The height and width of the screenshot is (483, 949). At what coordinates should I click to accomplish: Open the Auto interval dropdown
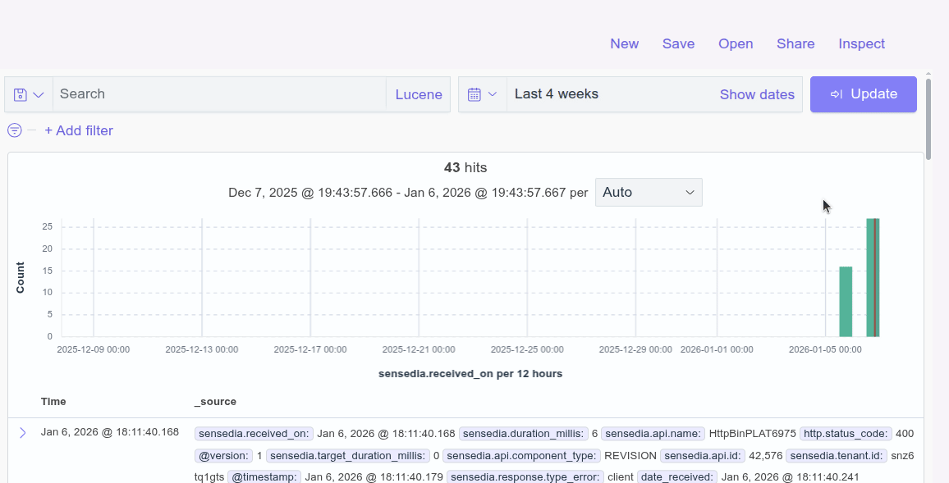coord(648,192)
